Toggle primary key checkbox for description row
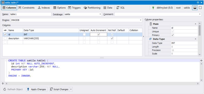204x94 pixels. click(5, 38)
